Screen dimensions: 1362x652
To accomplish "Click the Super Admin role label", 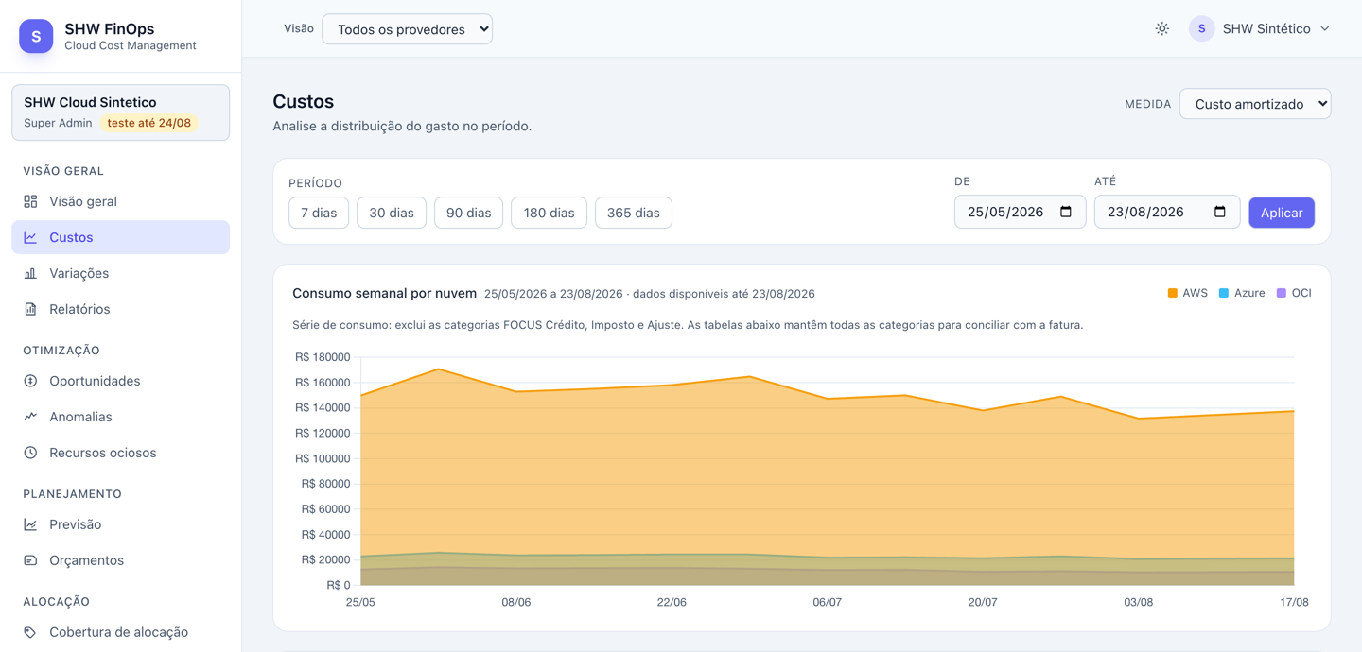I will tap(58, 123).
